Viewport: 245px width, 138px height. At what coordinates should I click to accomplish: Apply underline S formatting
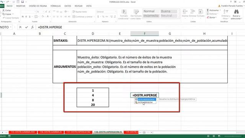click(x=29, y=16)
